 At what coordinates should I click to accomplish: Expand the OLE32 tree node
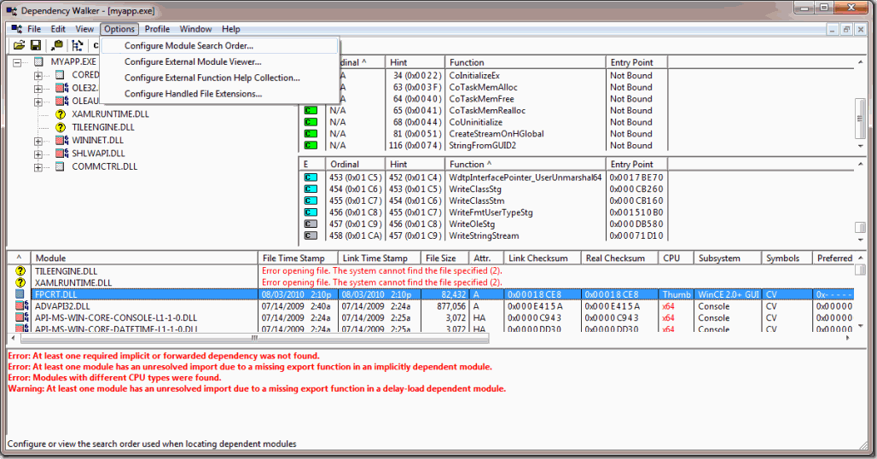tap(38, 89)
